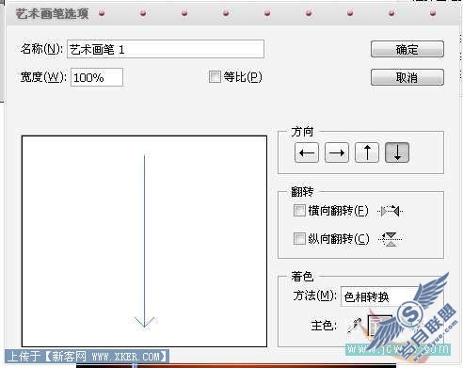Select the left arrow direction button
The width and height of the screenshot is (463, 368).
pyautogui.click(x=307, y=152)
